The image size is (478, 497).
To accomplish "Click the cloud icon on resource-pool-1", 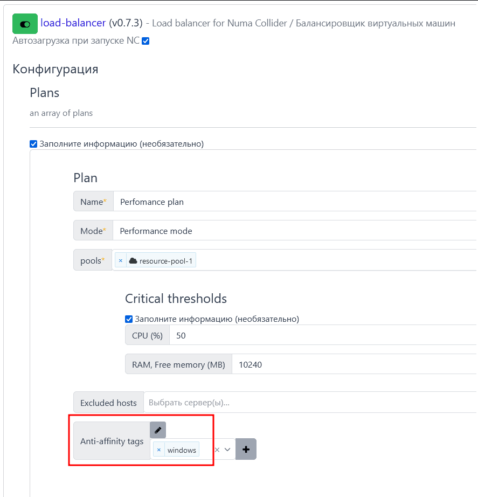I will point(133,260).
